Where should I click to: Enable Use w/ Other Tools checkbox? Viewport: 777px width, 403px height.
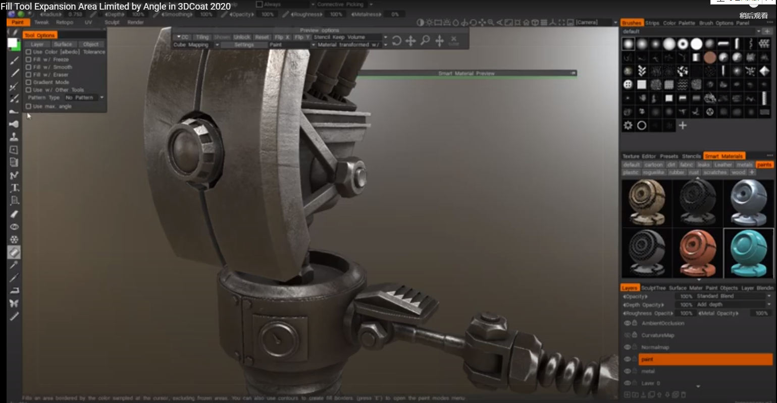tap(29, 90)
